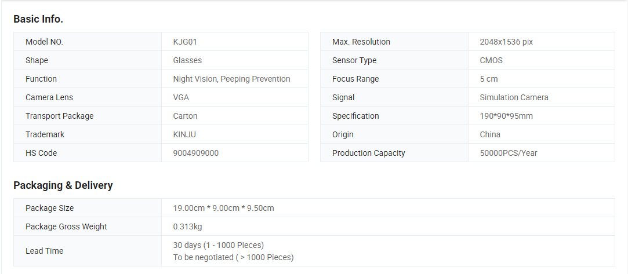
Task: Click the CMOS sensor type value
Action: click(x=491, y=60)
